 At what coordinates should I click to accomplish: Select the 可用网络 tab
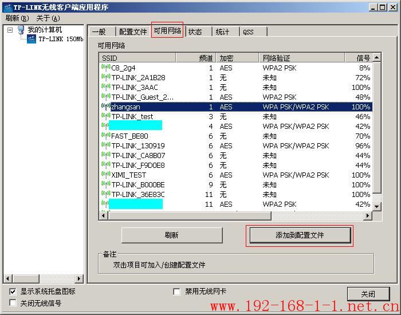(167, 30)
